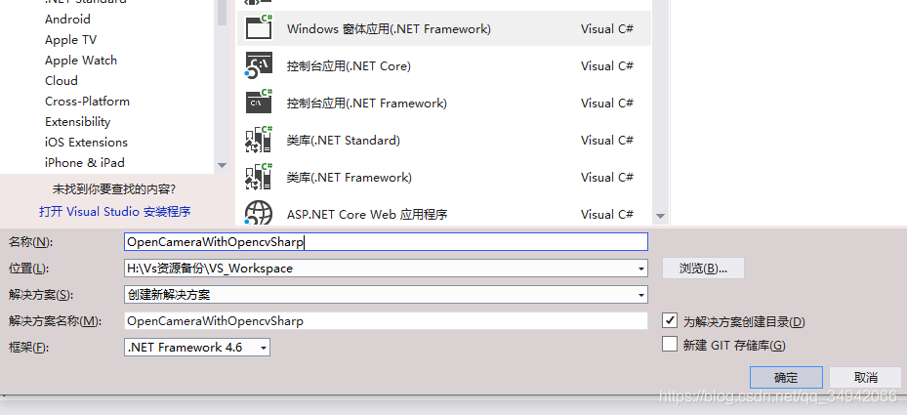Image resolution: width=907 pixels, height=415 pixels.
Task: Click the 取消 button
Action: [865, 377]
